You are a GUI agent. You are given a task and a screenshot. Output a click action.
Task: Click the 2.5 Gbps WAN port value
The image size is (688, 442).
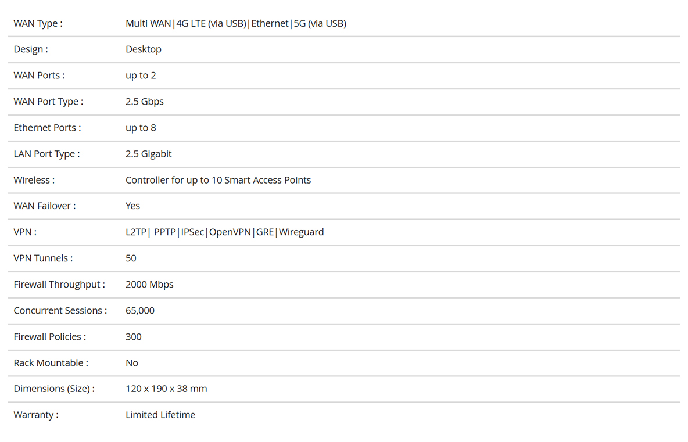[x=144, y=102]
